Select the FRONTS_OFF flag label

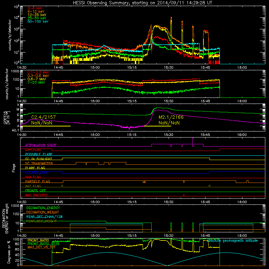[36, 190]
